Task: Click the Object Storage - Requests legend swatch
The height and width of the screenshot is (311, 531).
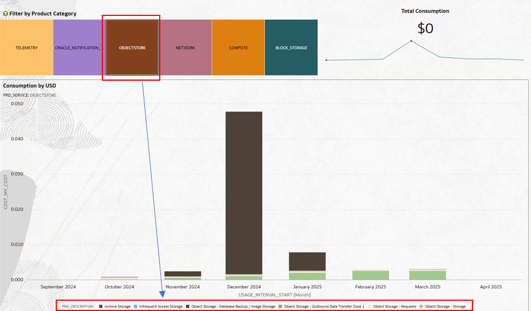Action: pyautogui.click(x=370, y=306)
